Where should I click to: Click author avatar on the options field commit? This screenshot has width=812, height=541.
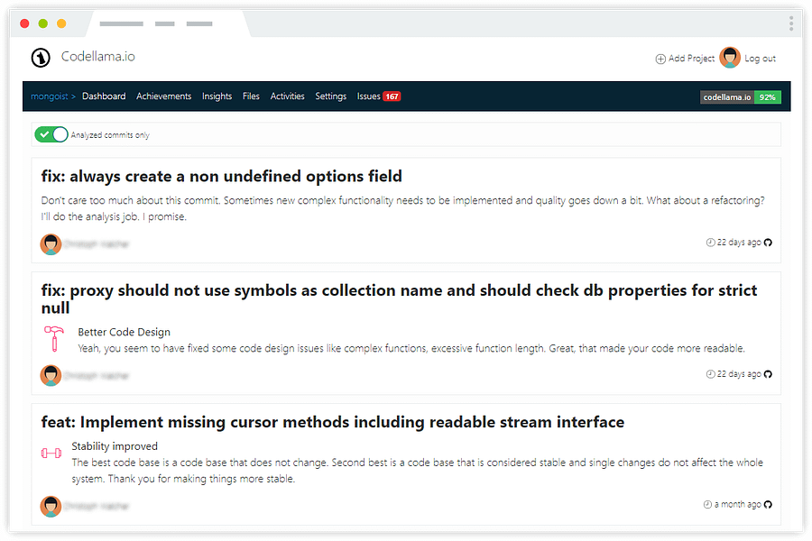51,244
